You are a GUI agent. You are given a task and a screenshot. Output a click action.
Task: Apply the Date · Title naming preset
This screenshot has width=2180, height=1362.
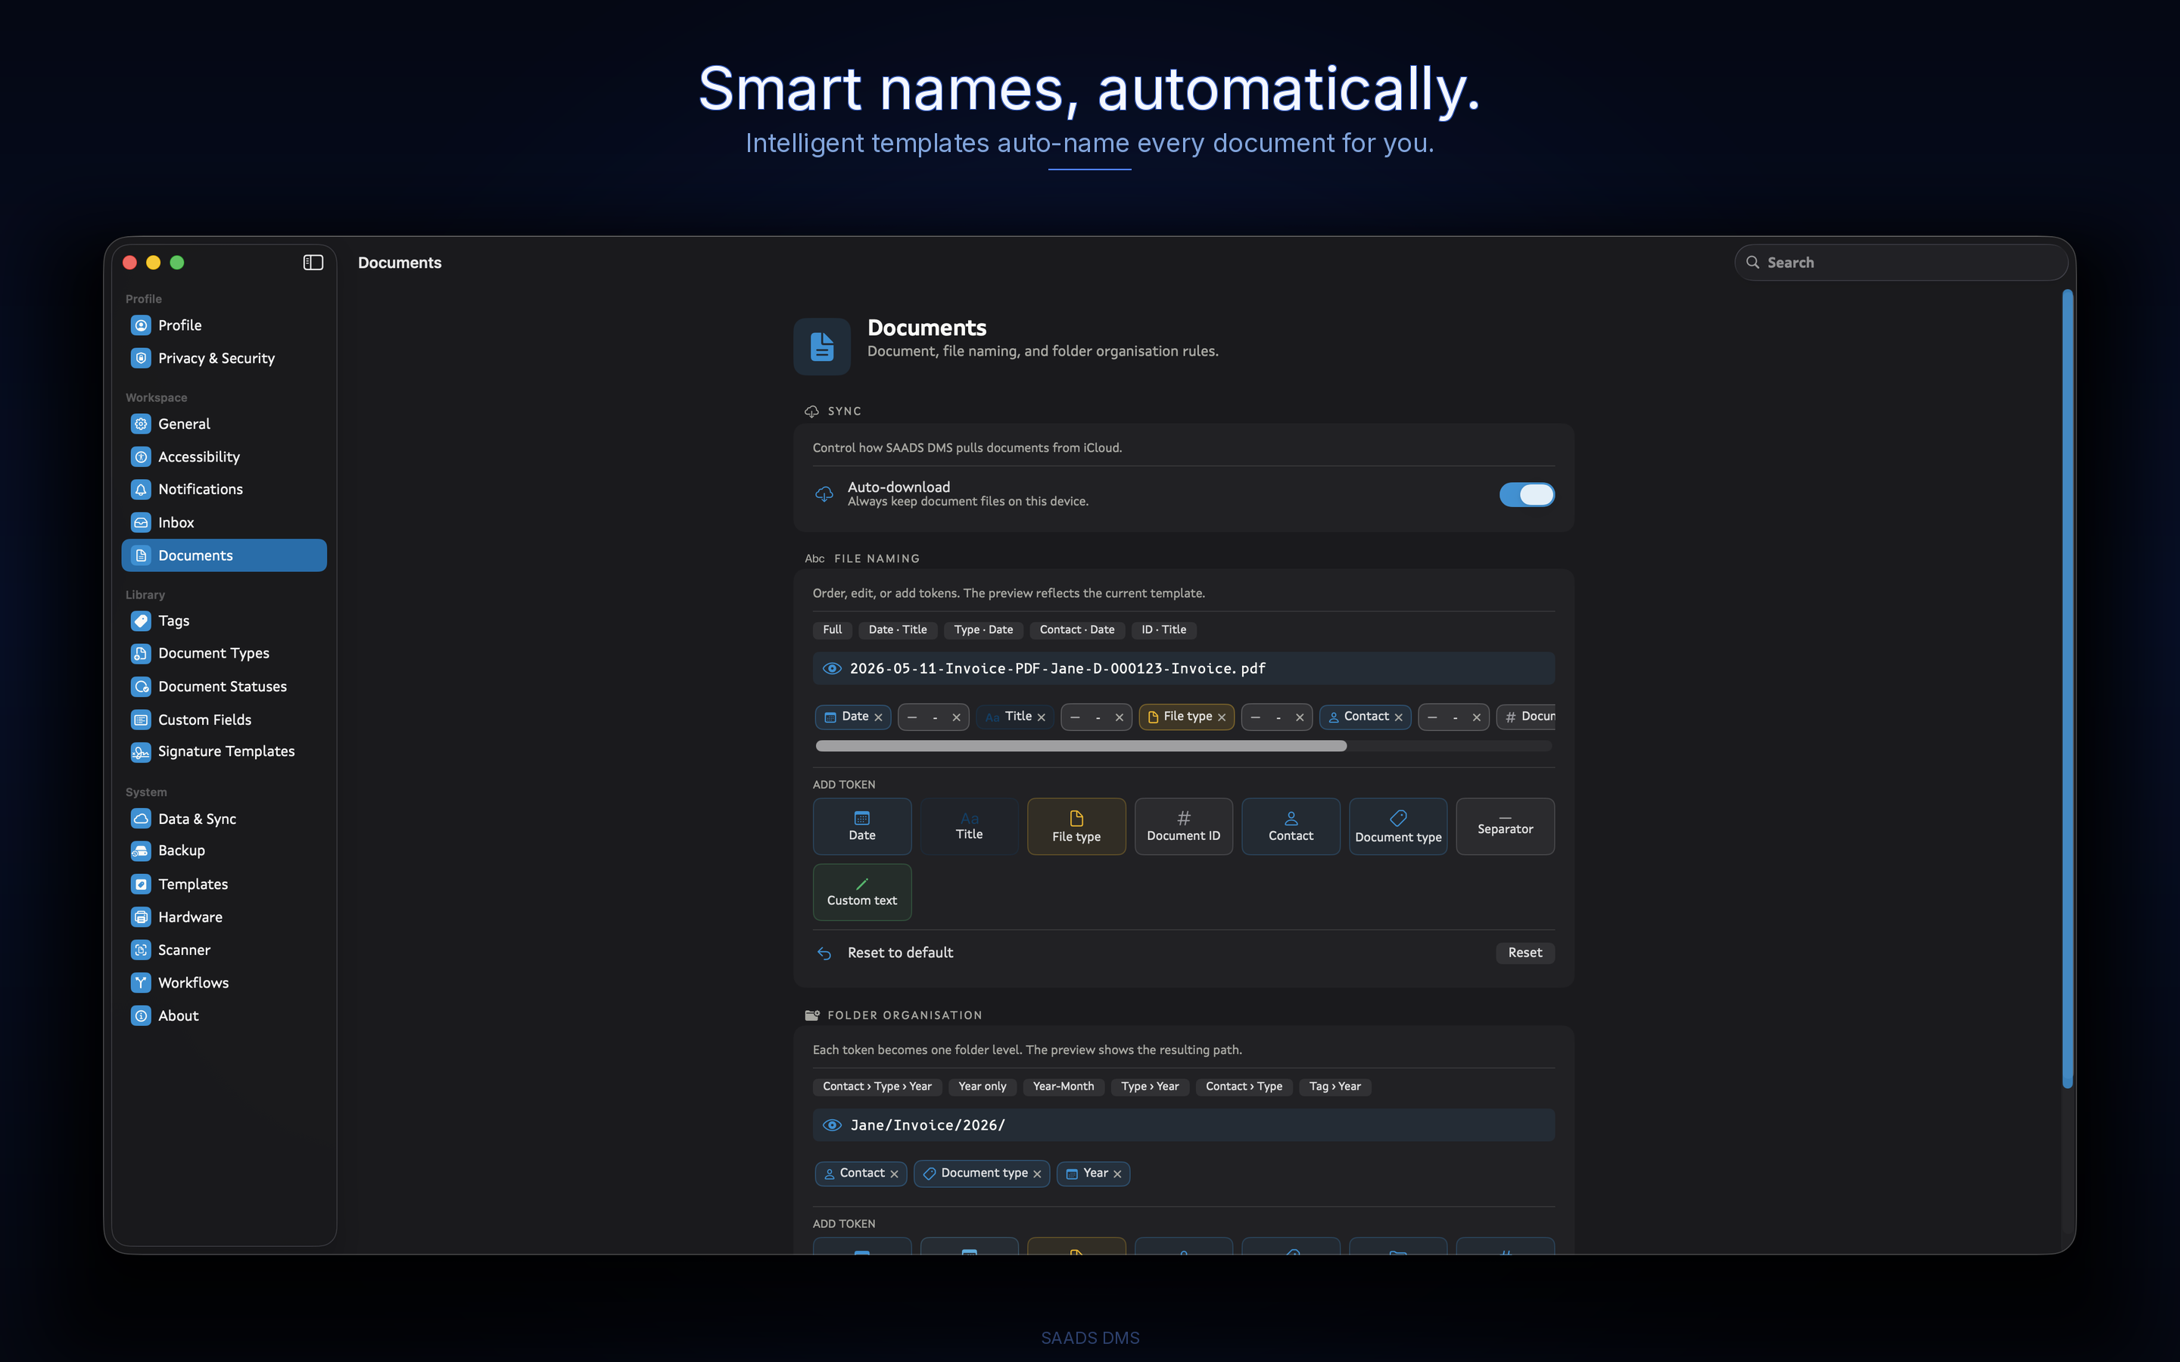[897, 630]
